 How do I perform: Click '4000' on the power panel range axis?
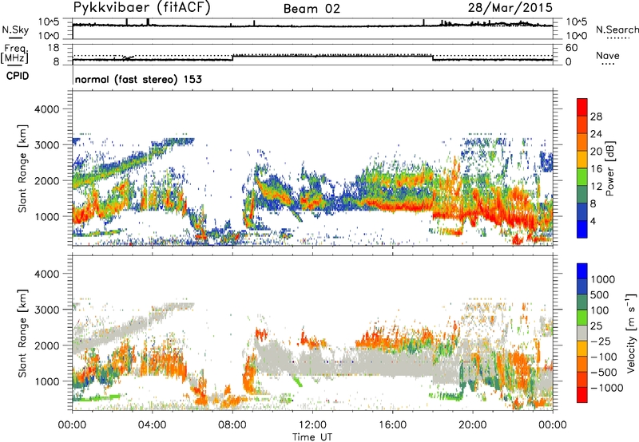coord(46,109)
